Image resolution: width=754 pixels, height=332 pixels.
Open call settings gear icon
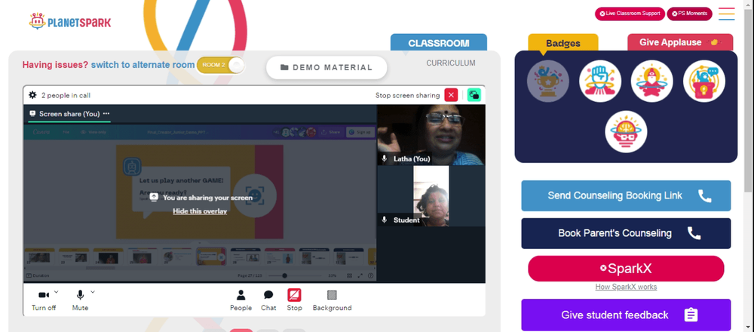pos(32,95)
